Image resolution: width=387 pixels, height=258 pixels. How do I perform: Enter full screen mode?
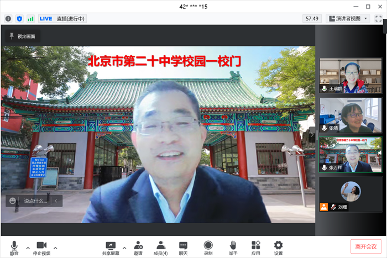[x=378, y=18]
